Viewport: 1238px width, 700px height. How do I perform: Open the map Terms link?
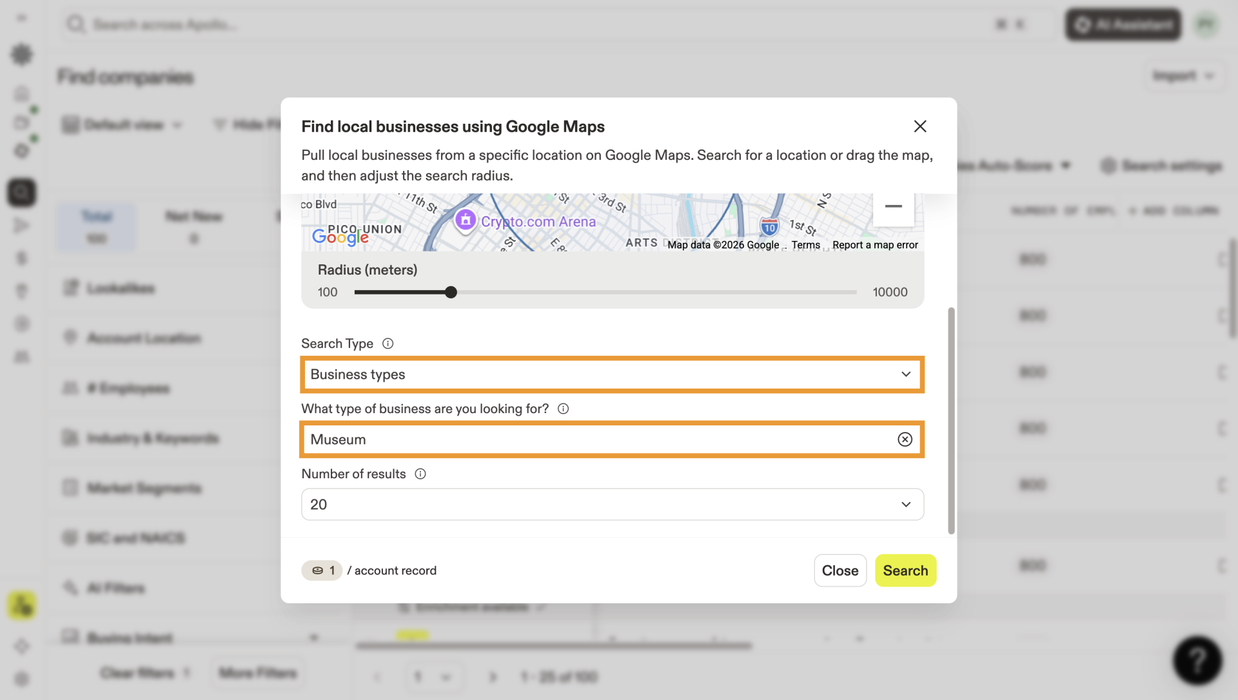pos(805,245)
